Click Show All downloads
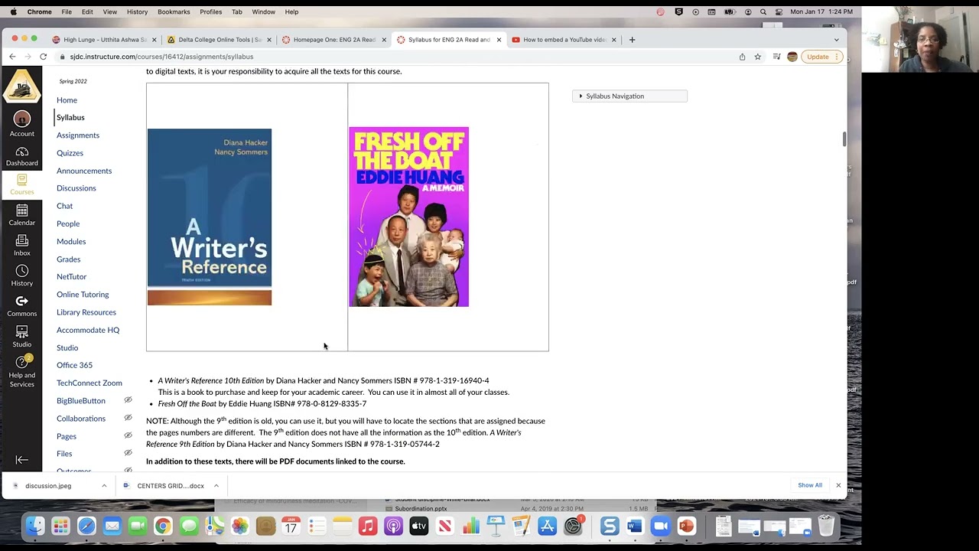Screen dimensions: 979x551 pyautogui.click(x=810, y=485)
